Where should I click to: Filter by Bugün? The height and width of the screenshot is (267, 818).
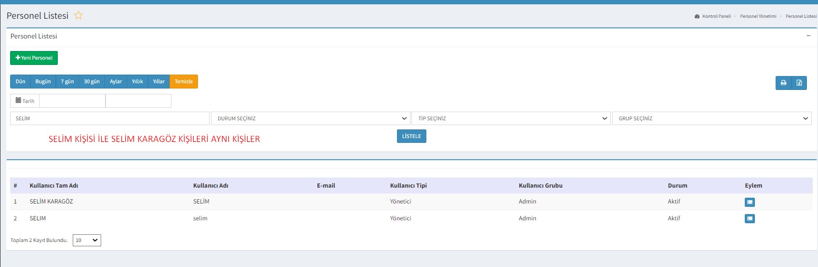(x=43, y=81)
